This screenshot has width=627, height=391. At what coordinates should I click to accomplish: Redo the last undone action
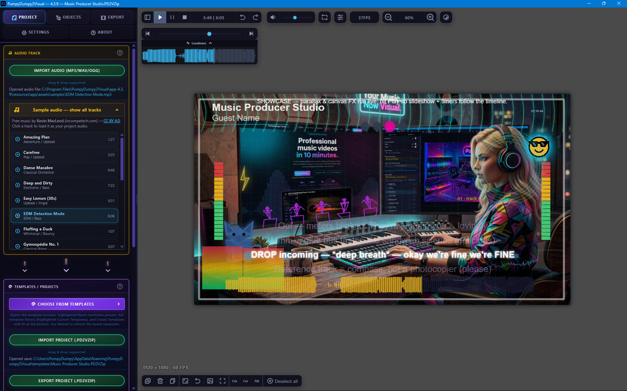[255, 17]
